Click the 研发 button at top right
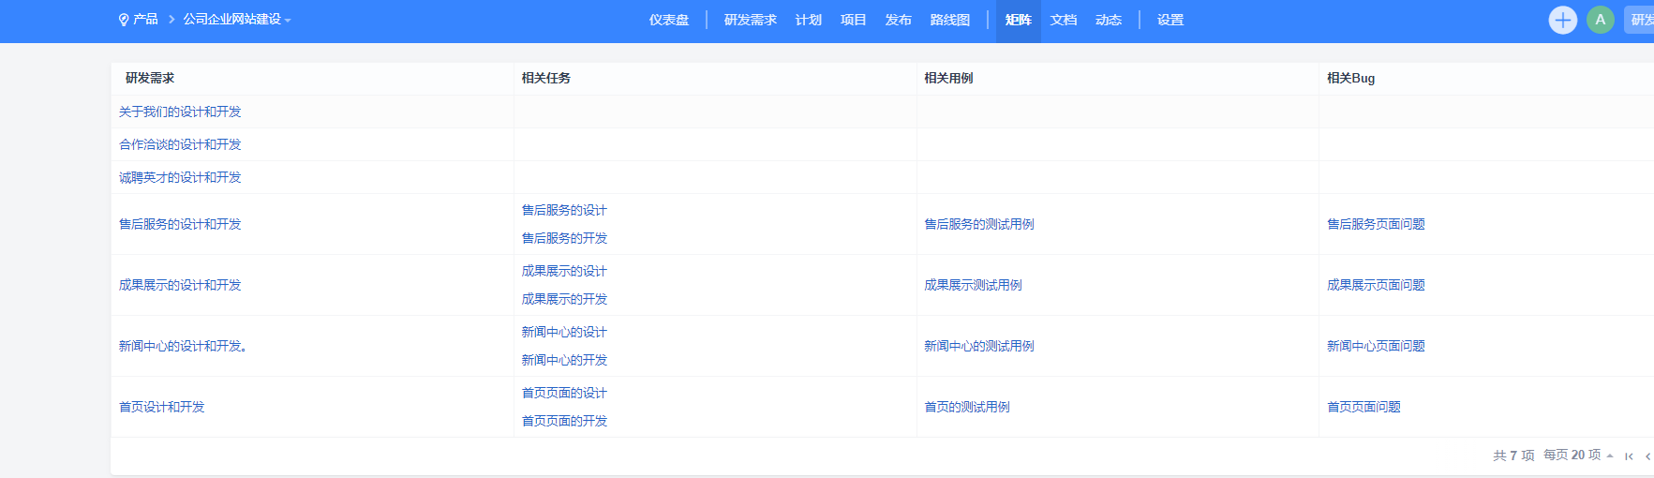Image resolution: width=1654 pixels, height=478 pixels. (1641, 20)
